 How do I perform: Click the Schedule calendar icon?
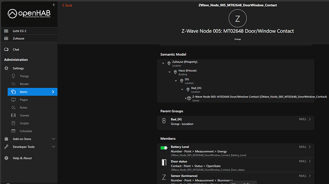13,131
